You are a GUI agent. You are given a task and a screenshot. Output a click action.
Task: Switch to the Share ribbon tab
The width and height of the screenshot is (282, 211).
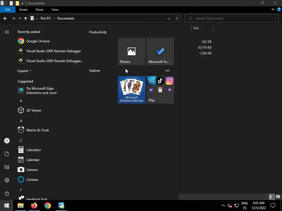click(x=39, y=10)
